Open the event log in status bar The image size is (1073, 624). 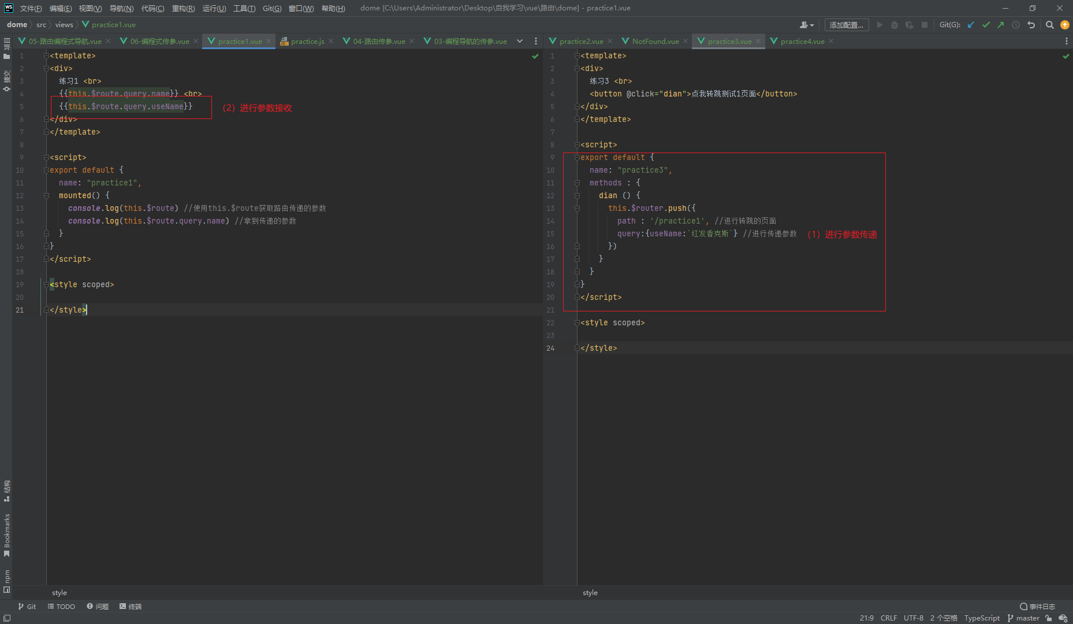point(1038,606)
